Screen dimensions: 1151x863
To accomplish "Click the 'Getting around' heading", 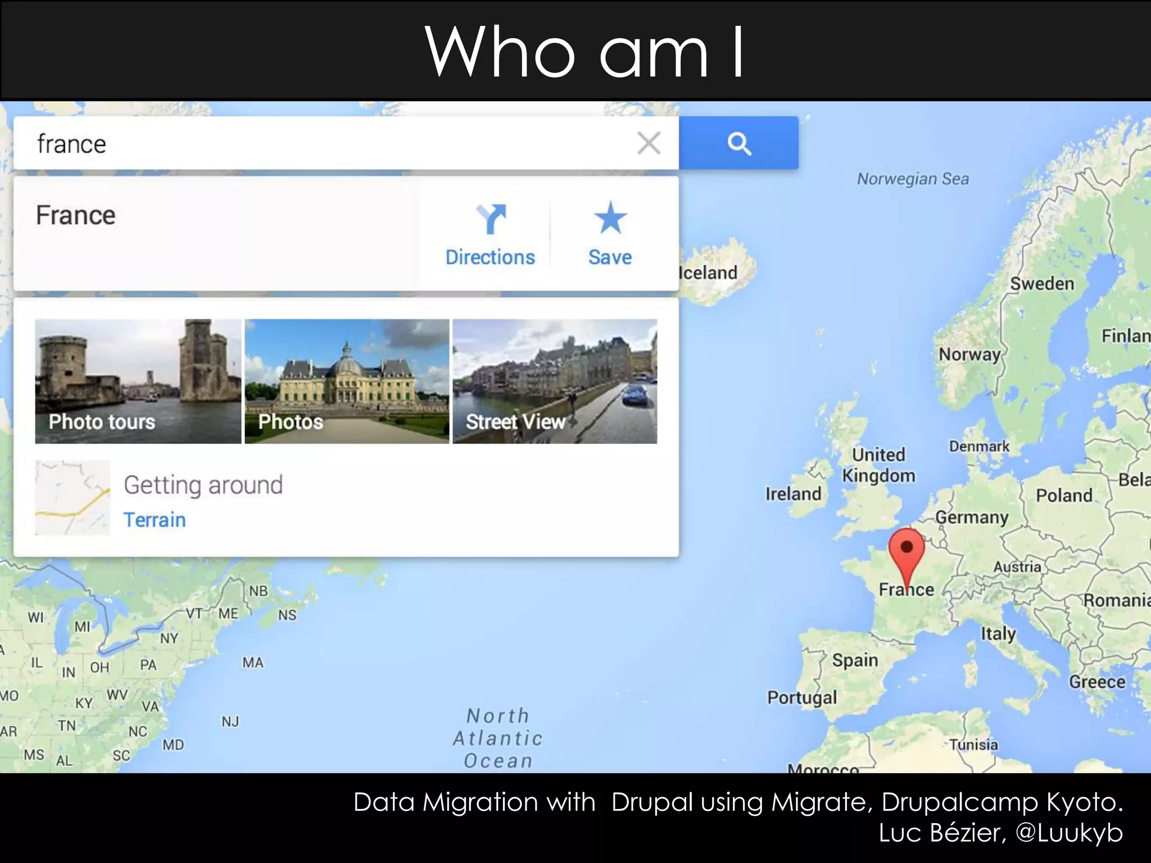I will tap(203, 485).
